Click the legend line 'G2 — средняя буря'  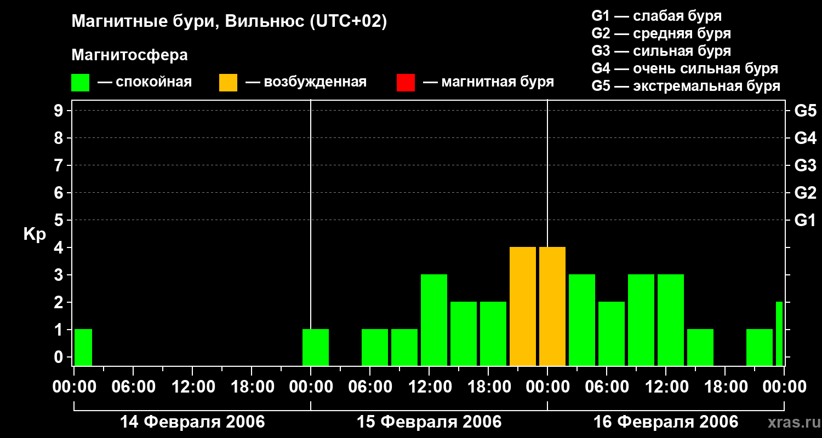coord(661,33)
